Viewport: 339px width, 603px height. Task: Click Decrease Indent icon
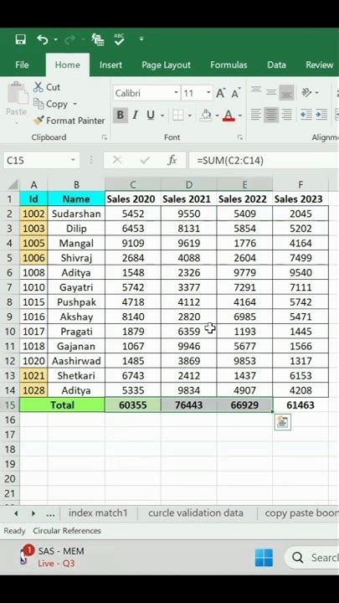[x=306, y=115]
